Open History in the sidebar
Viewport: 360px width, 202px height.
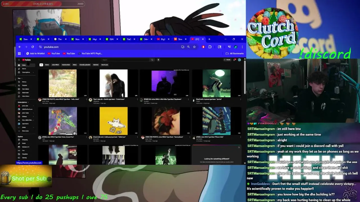[26, 82]
